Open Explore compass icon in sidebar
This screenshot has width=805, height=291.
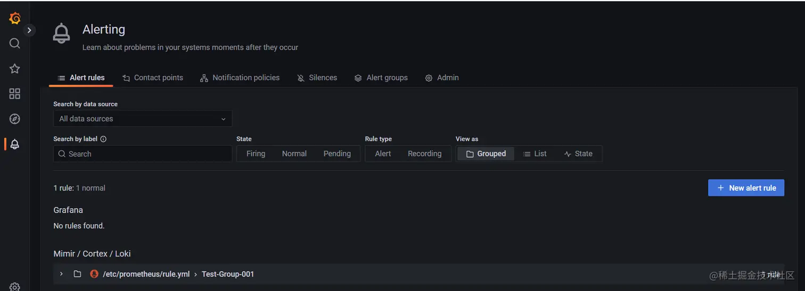(15, 119)
